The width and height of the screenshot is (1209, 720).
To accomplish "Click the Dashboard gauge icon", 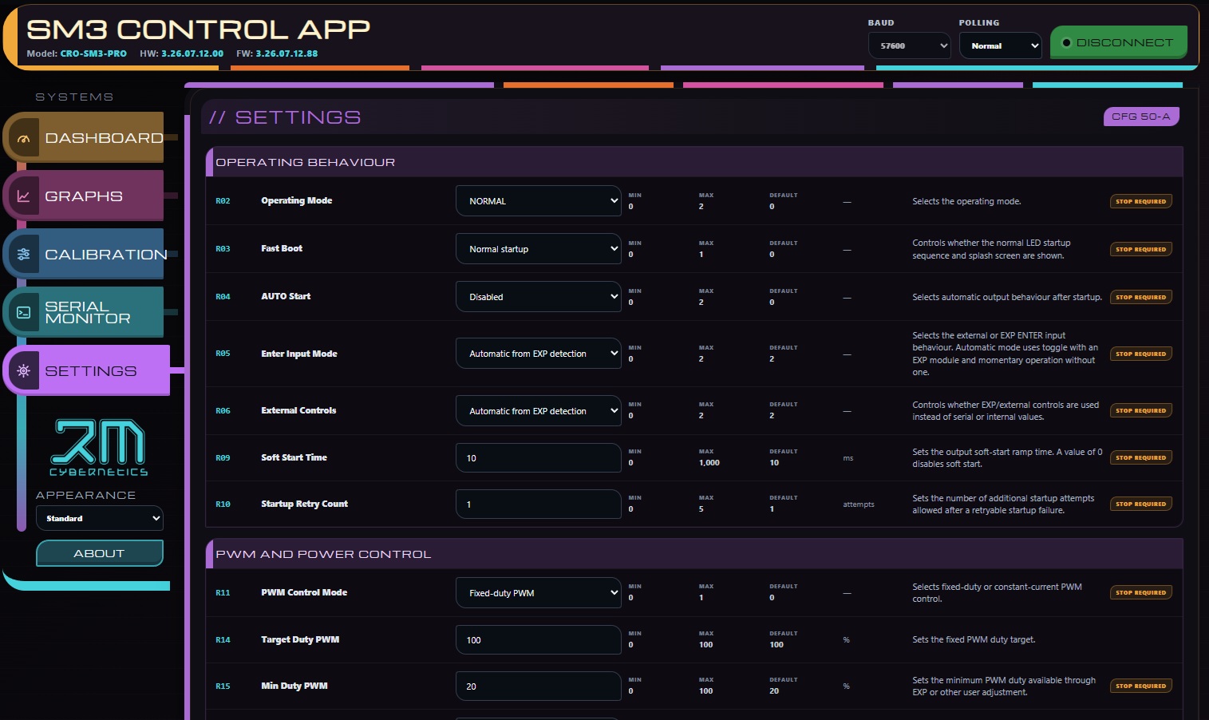I will [23, 138].
